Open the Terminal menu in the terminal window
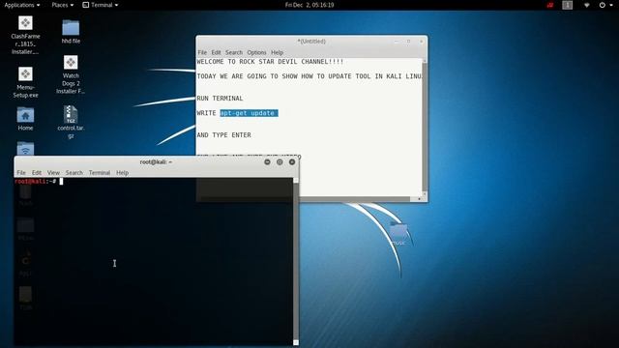The width and height of the screenshot is (619, 348). tap(100, 173)
